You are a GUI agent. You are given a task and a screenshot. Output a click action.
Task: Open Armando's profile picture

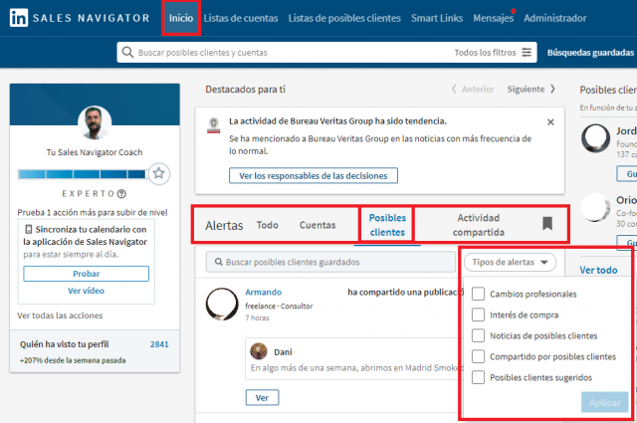[222, 305]
